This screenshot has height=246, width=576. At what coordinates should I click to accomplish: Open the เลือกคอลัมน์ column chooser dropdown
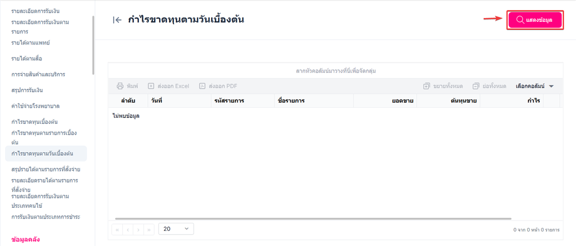(x=535, y=86)
